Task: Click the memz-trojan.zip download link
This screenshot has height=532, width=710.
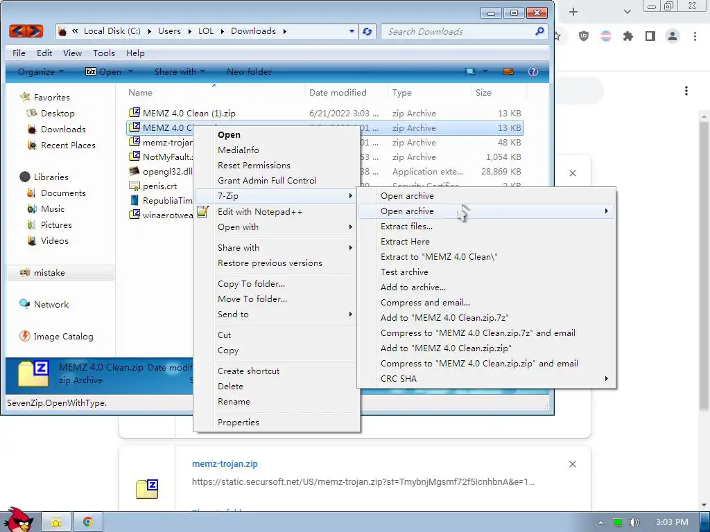Action: click(x=225, y=463)
